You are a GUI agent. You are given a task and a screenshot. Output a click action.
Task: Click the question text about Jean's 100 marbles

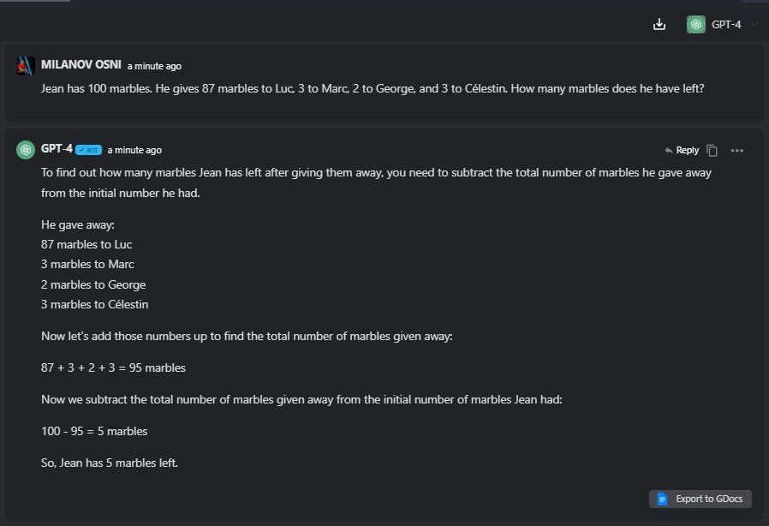[373, 88]
